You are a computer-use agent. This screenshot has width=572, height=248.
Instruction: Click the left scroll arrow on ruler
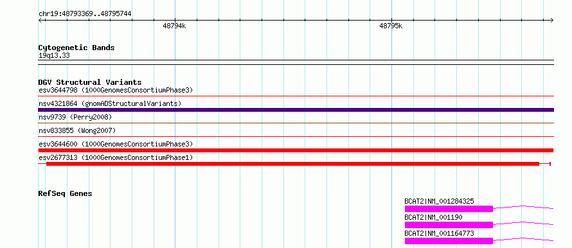(x=40, y=21)
